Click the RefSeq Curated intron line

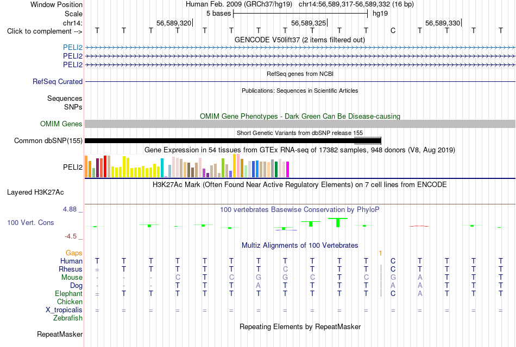pos(300,81)
